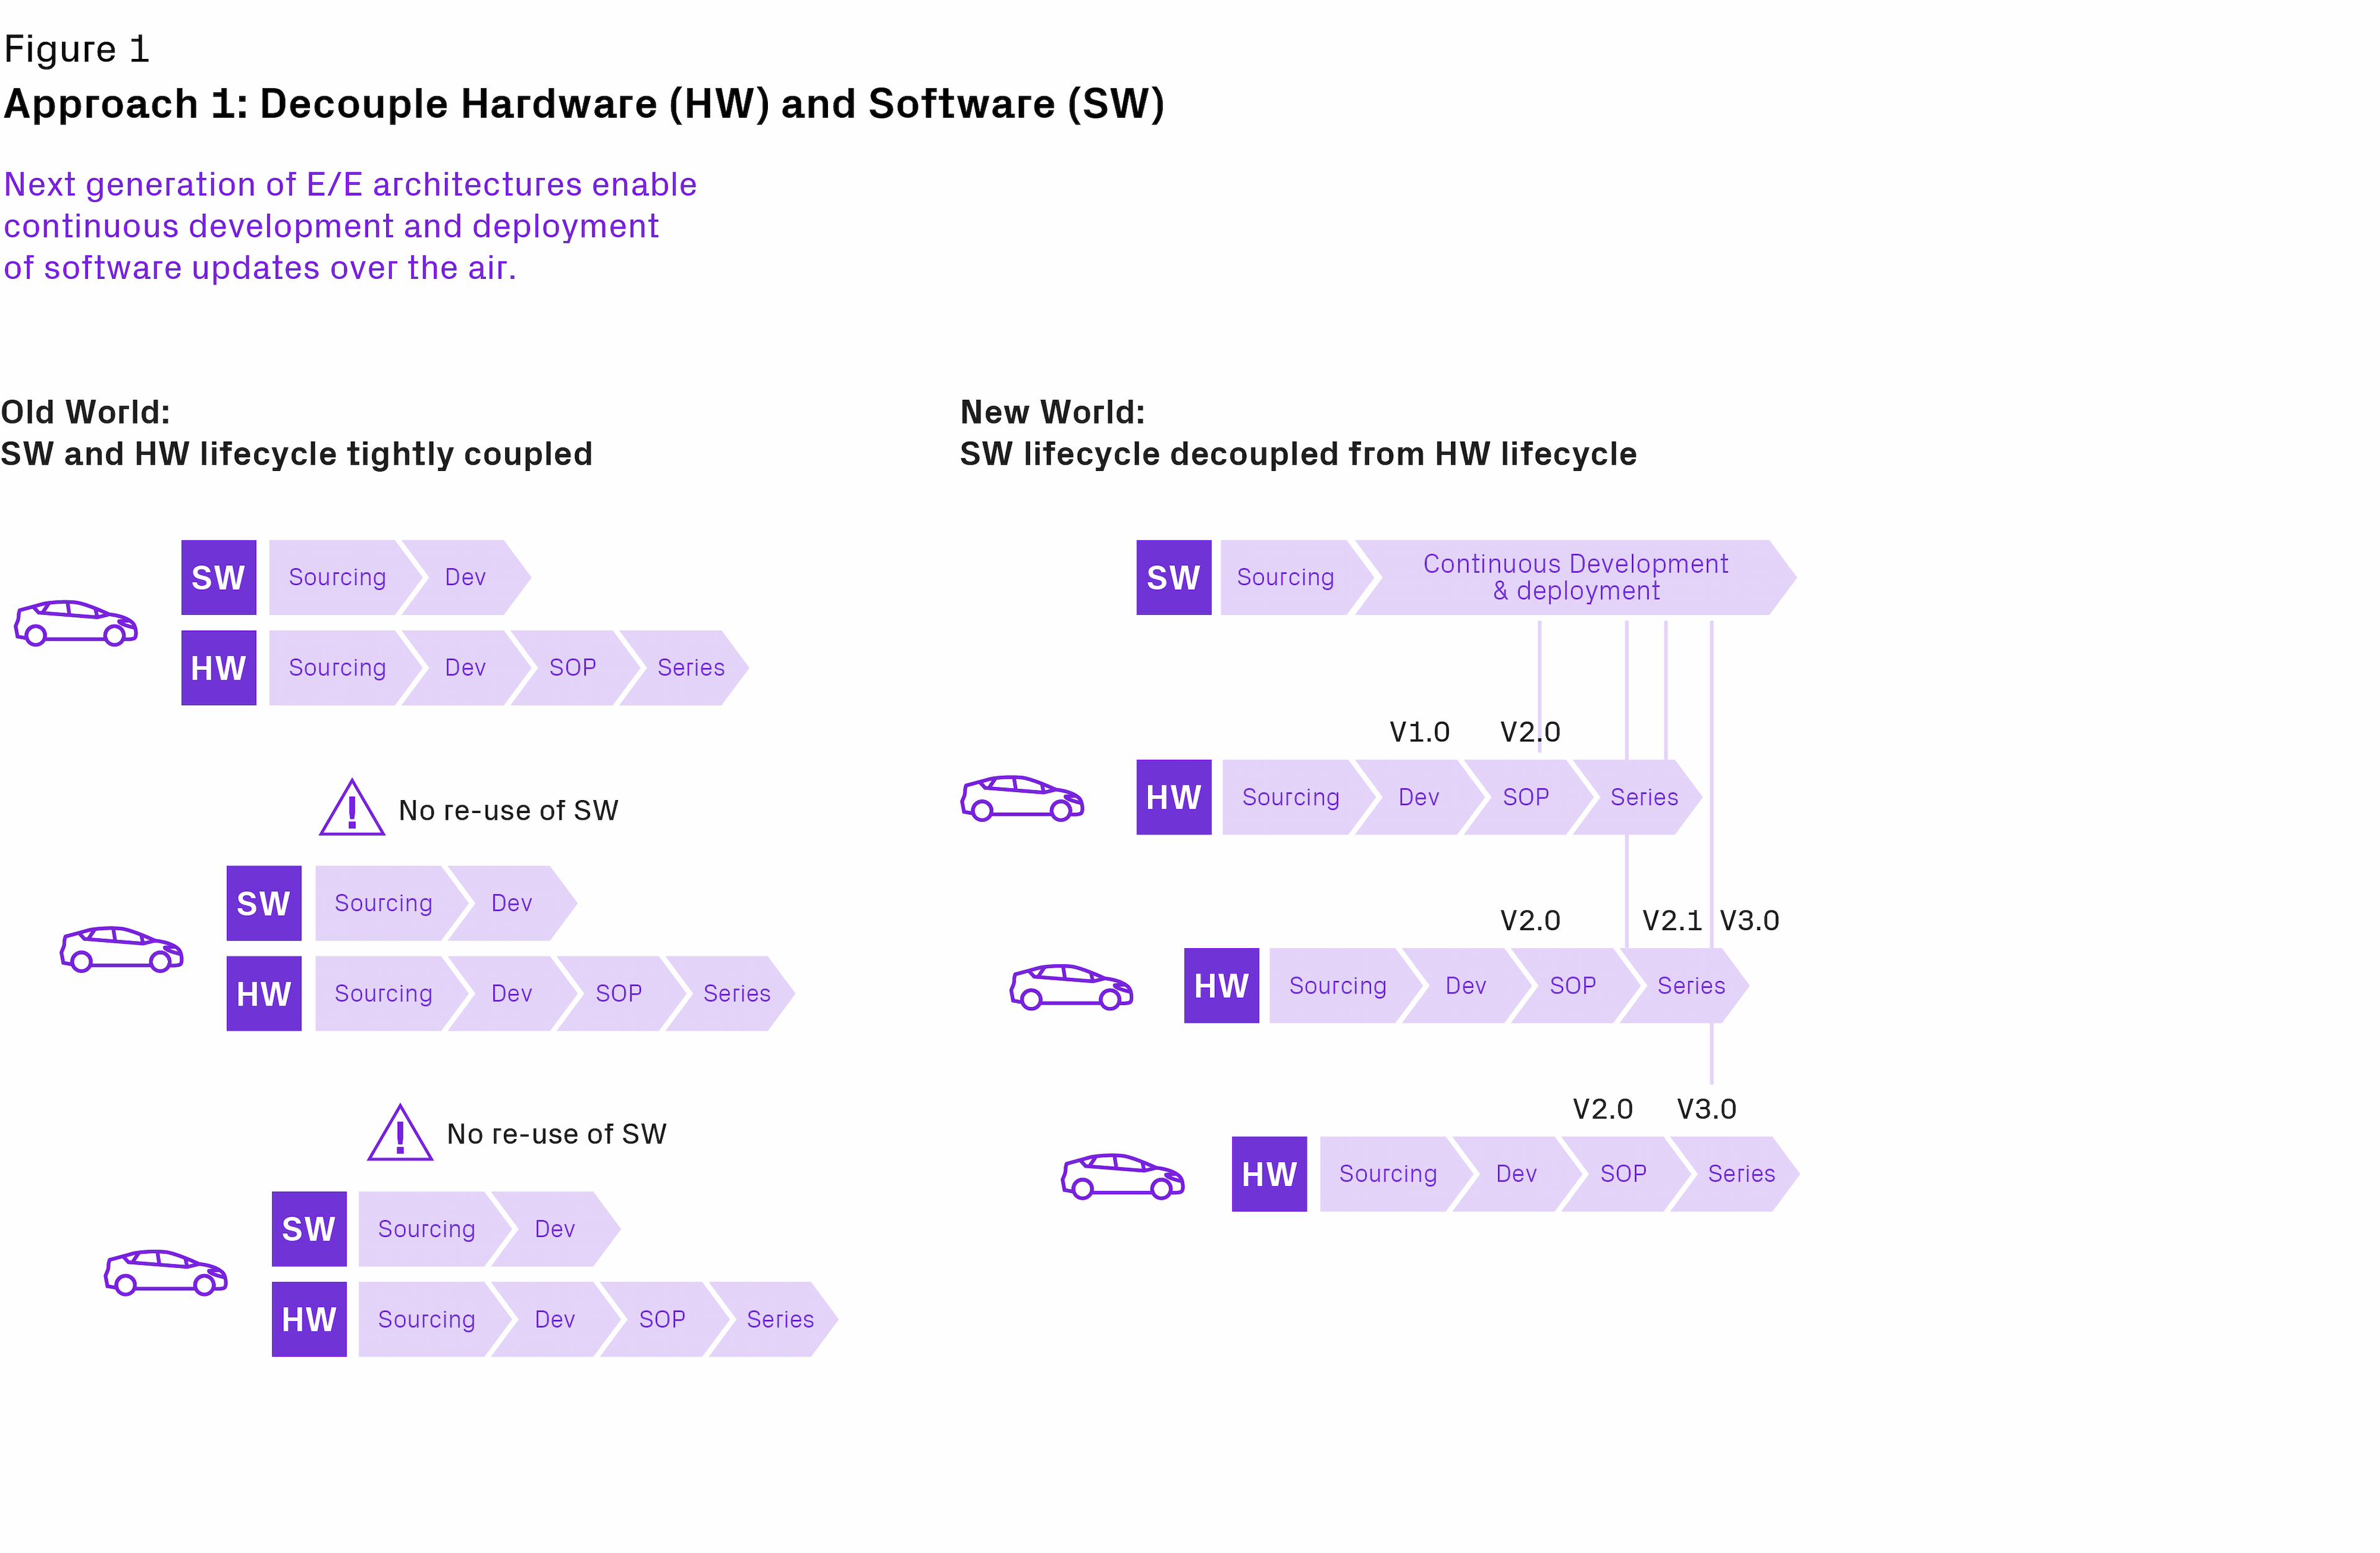Select the purple 'Next generation of E/E architectures' text

pos(350,226)
